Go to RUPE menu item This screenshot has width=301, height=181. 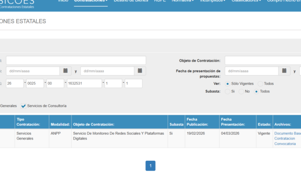[x=160, y=1]
